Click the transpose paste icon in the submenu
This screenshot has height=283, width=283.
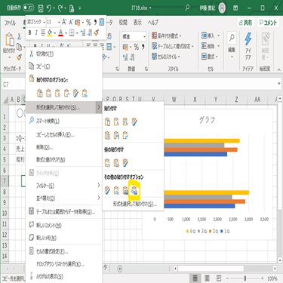[x=125, y=136]
